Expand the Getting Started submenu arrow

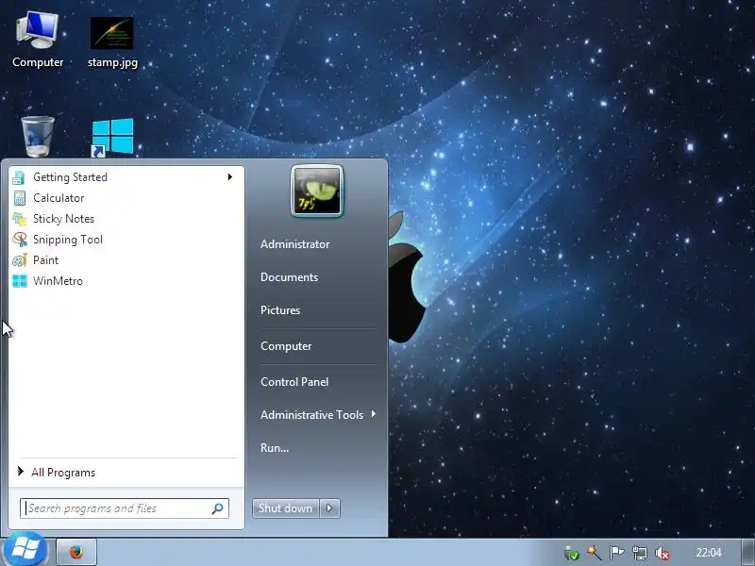230,177
